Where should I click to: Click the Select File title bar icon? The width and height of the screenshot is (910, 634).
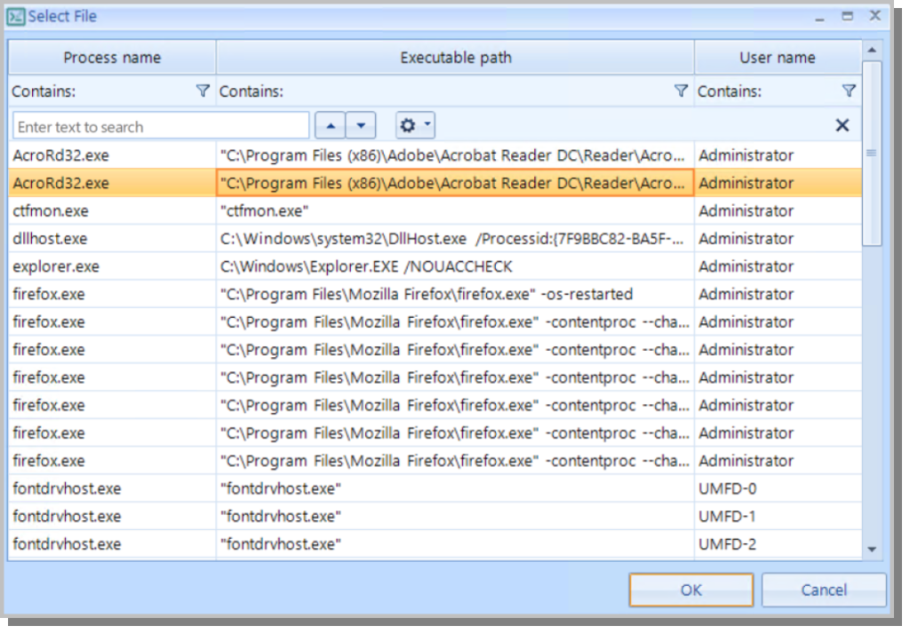[x=16, y=16]
